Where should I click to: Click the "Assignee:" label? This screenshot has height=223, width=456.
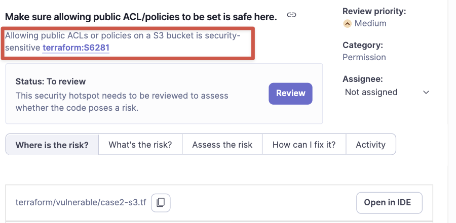pos(362,79)
